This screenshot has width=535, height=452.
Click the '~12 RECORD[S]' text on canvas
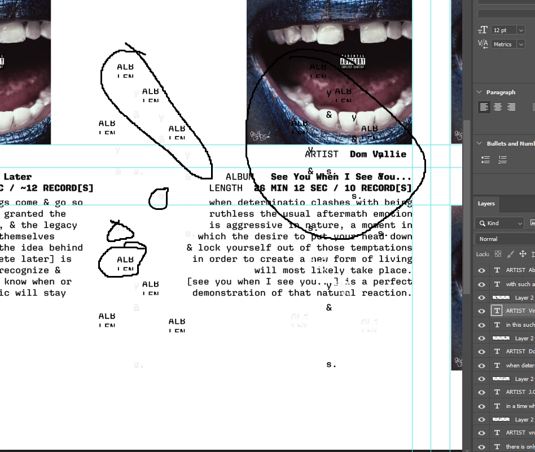tap(56, 188)
